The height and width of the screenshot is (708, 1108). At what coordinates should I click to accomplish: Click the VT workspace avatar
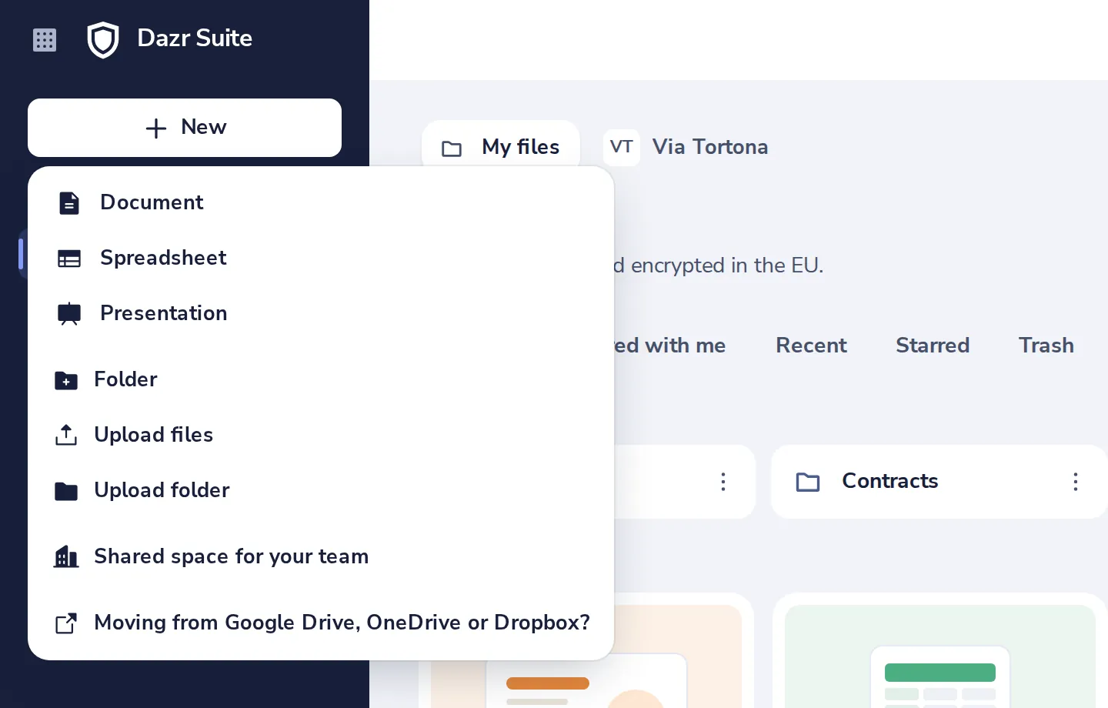[x=622, y=147]
